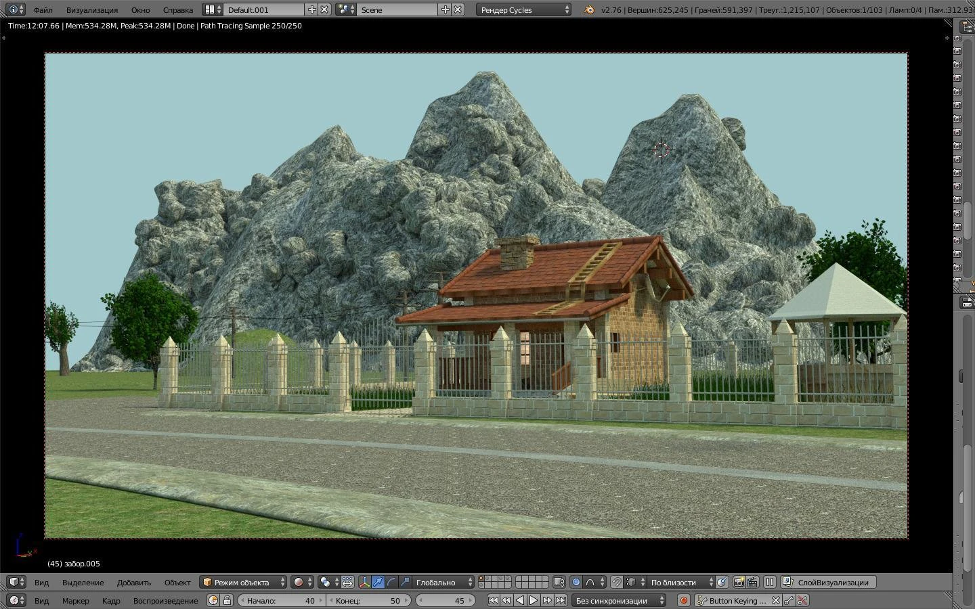Select the scale manipulator icon
Screen dimensions: 975x609
point(405,582)
